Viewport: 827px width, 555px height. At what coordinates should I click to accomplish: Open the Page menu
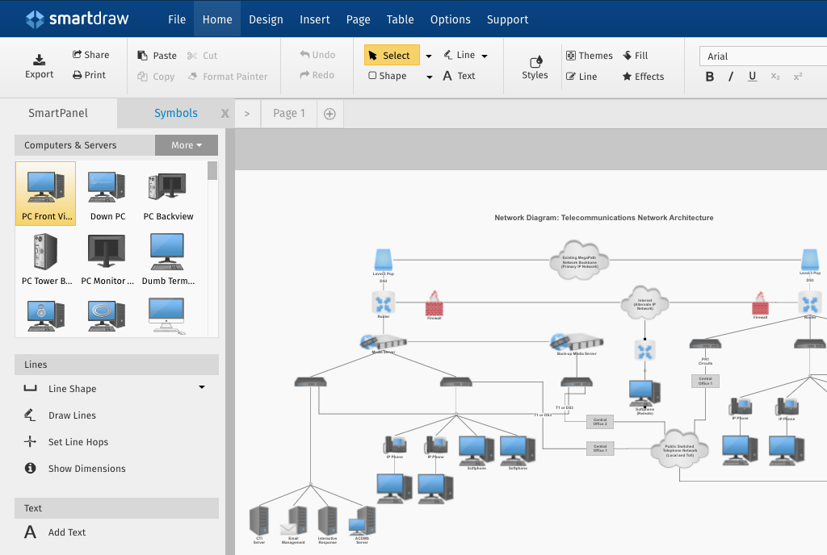tap(358, 19)
